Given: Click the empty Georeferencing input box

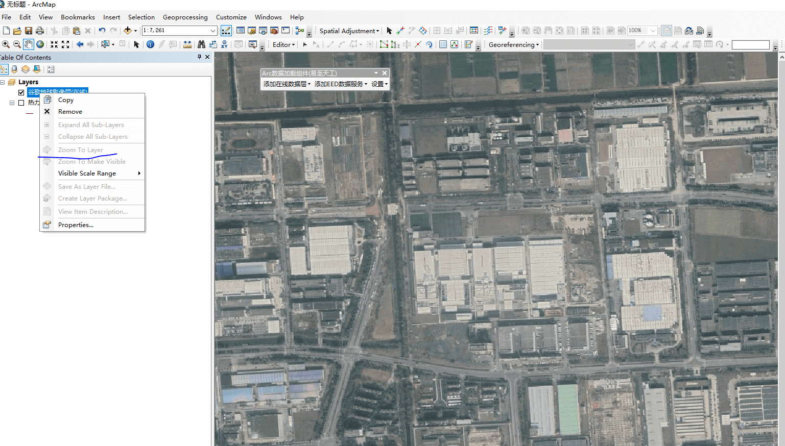Looking at the screenshot, I should pyautogui.click(x=750, y=45).
